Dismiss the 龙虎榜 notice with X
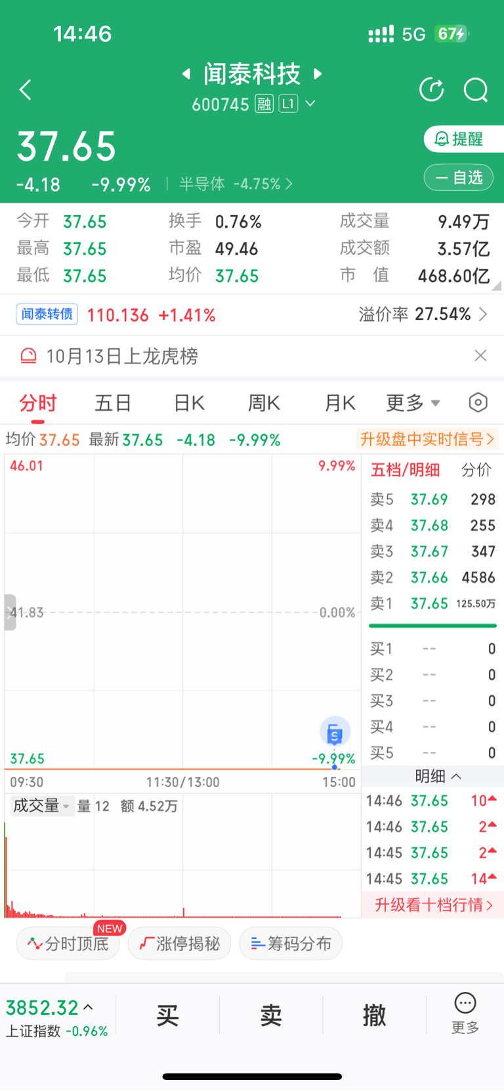504x1091 pixels. tap(480, 356)
